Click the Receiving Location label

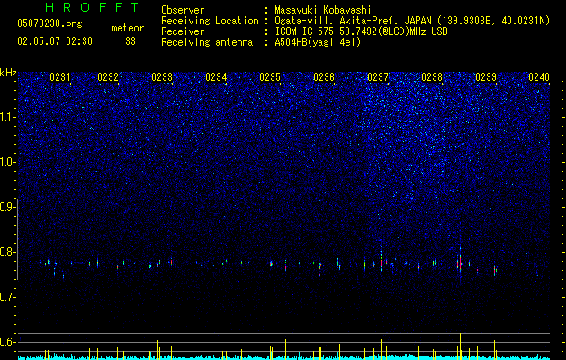coord(210,21)
